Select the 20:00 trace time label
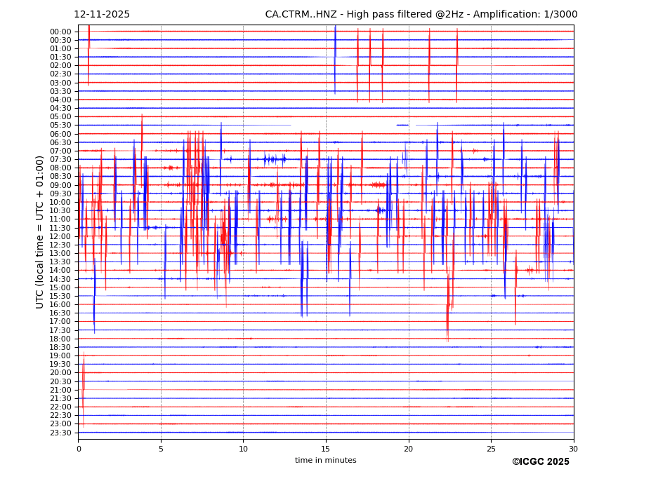The height and width of the screenshot is (488, 651). pyautogui.click(x=60, y=373)
